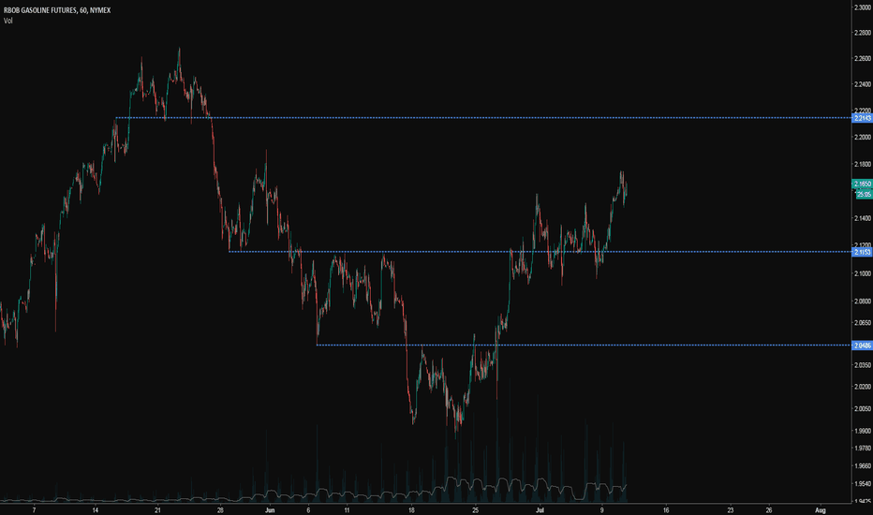Viewport: 873px width, 515px height.
Task: Click the 2.2600 price axis value
Action: [x=862, y=58]
